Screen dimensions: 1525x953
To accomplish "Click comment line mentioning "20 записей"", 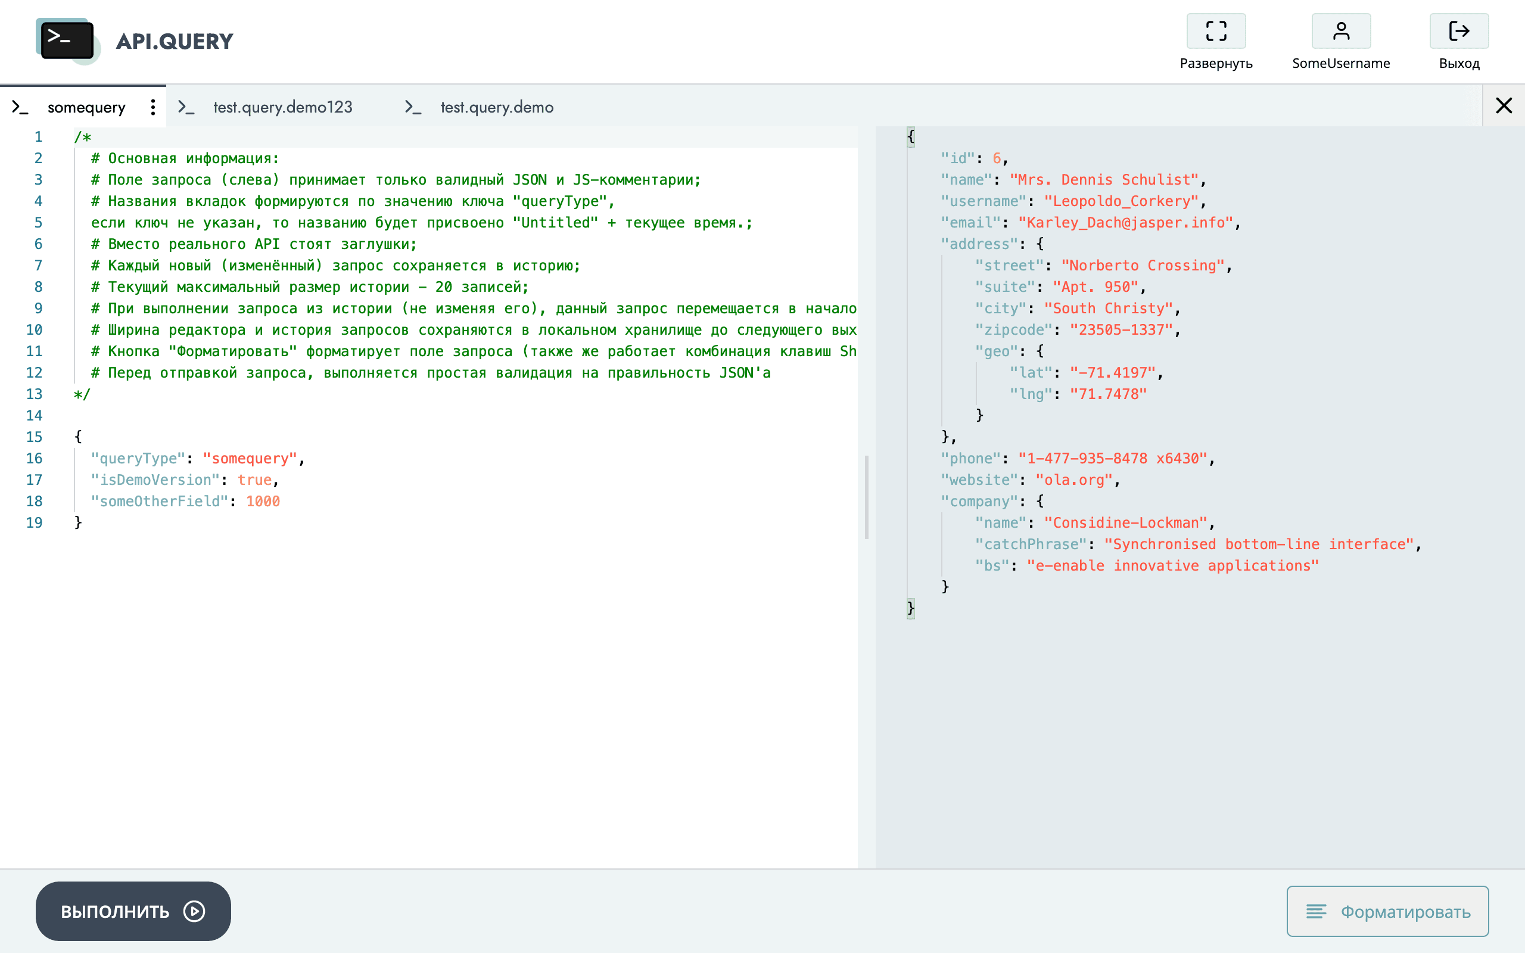I will [x=309, y=286].
